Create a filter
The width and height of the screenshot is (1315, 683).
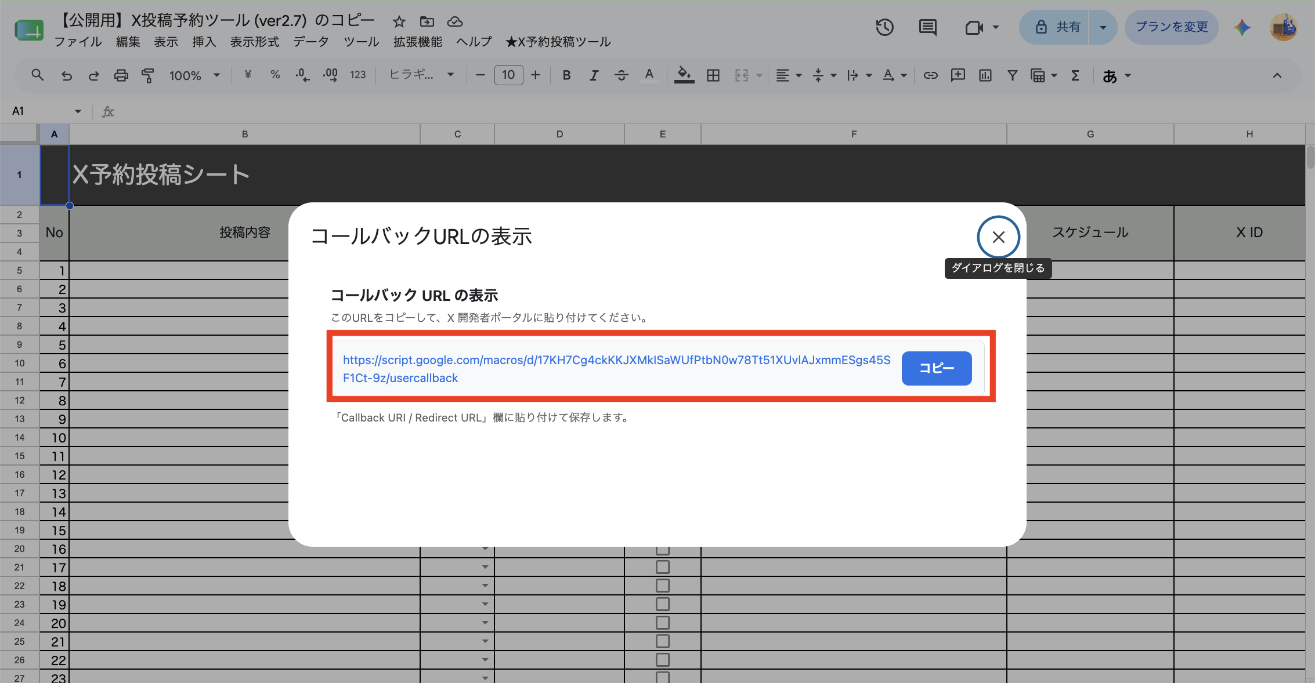coord(1013,75)
